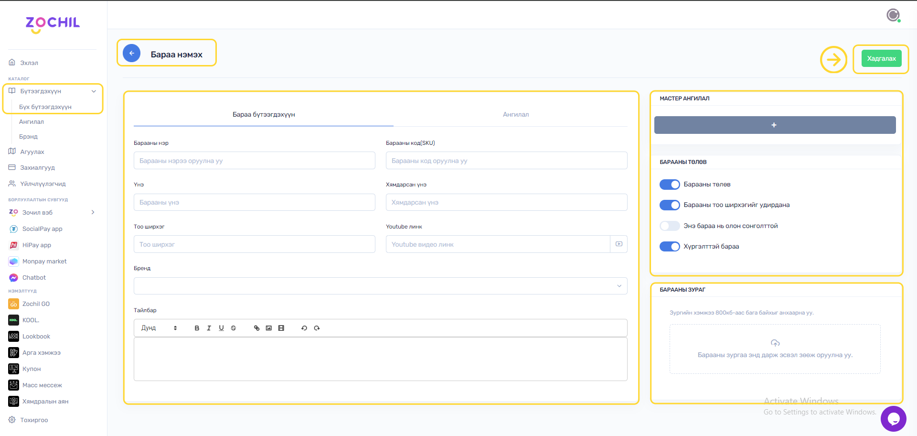Add a master category with plus button
The width and height of the screenshot is (917, 436).
point(775,125)
